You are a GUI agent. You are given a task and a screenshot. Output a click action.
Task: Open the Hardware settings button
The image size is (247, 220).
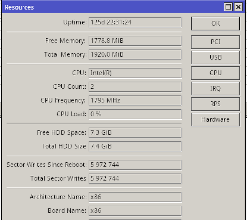(215, 120)
